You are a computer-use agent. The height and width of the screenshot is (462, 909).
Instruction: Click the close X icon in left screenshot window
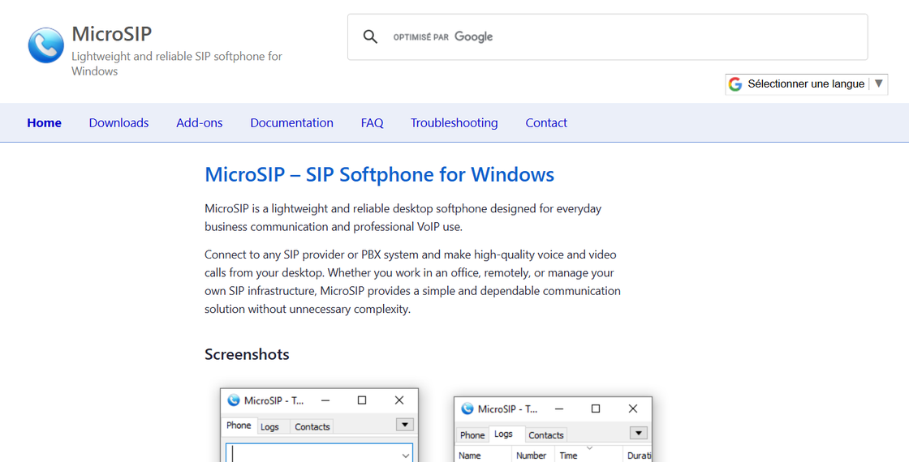pos(398,400)
